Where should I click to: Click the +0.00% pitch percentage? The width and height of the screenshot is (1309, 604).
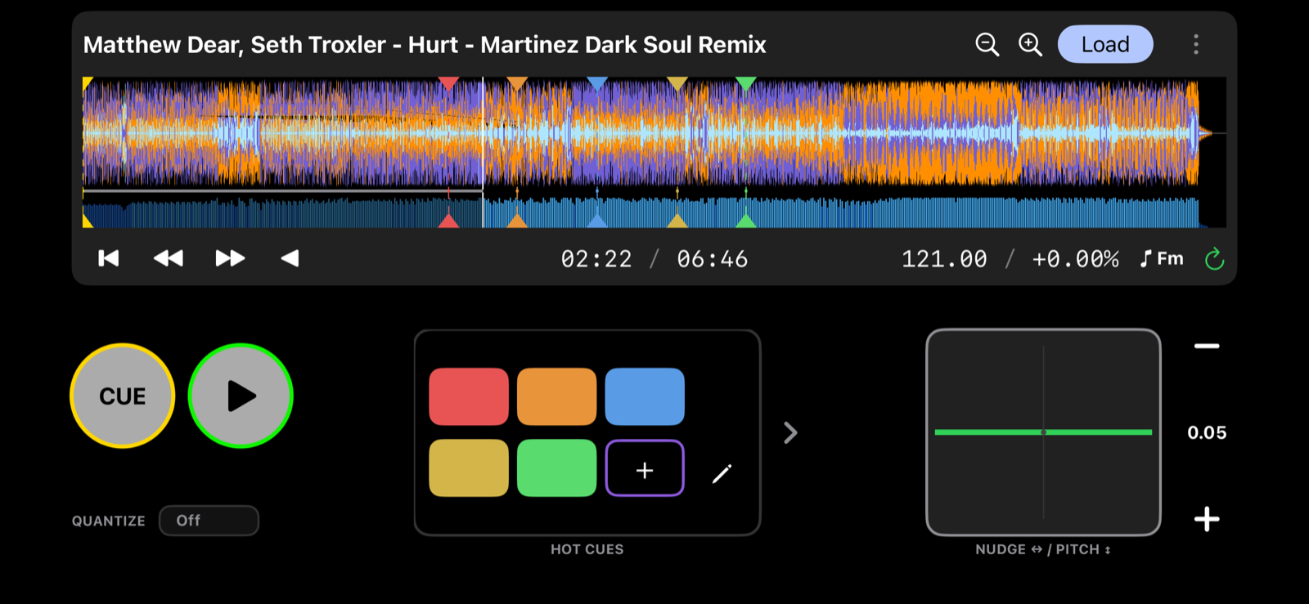(1075, 259)
